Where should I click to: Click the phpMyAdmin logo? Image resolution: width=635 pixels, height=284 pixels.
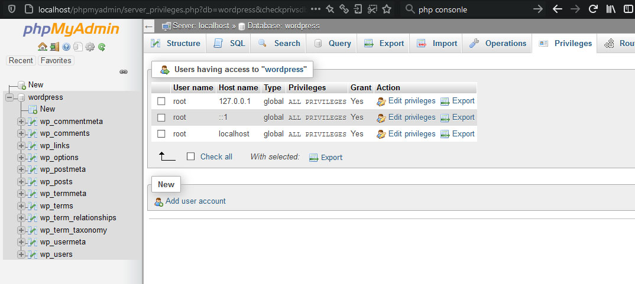[x=71, y=29]
